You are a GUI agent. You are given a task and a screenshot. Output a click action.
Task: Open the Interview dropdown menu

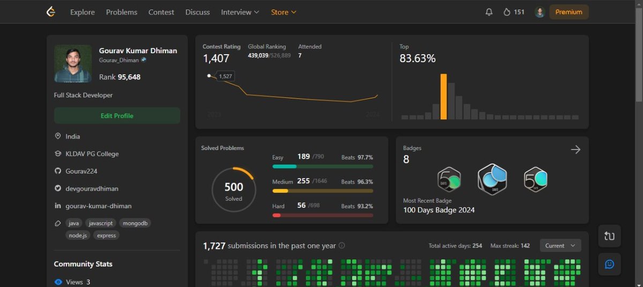coord(240,12)
